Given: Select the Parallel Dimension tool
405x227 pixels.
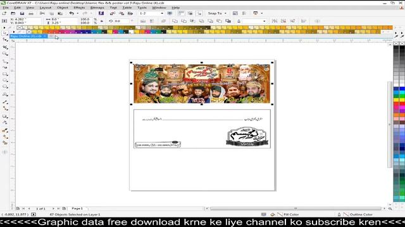Looking at the screenshot, I should pyautogui.click(x=5, y=102).
